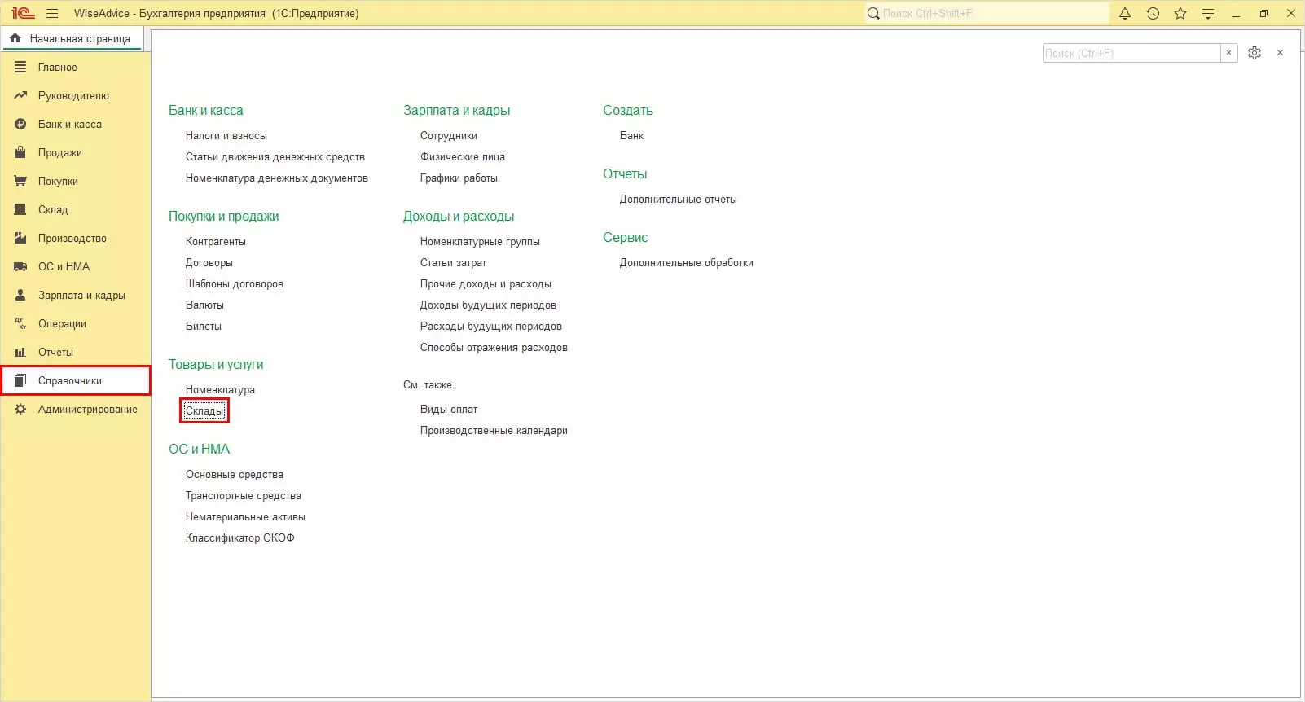Screen dimensions: 1305x702
Task: Click the Производство factory icon
Action: click(x=20, y=238)
